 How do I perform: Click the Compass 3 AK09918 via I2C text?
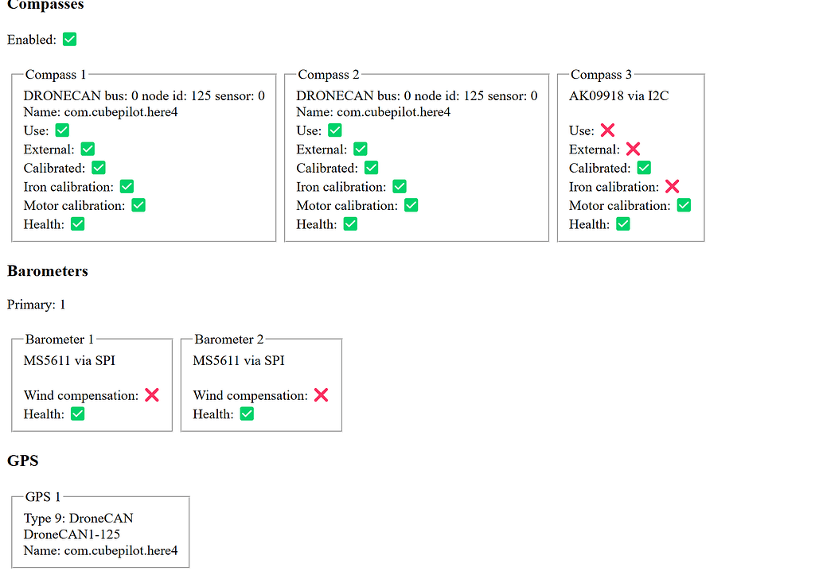618,95
